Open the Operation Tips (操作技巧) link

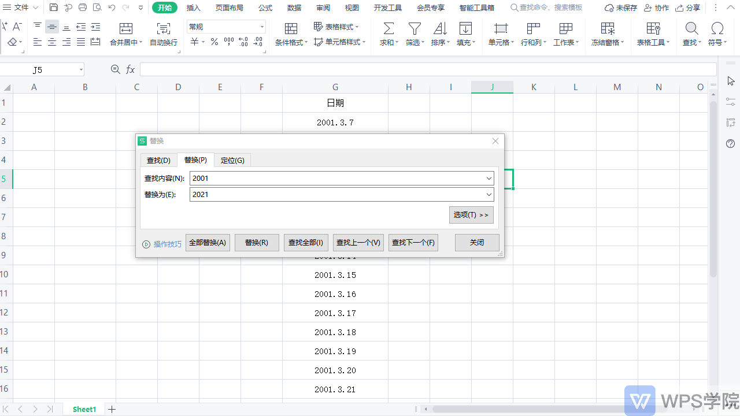[167, 244]
